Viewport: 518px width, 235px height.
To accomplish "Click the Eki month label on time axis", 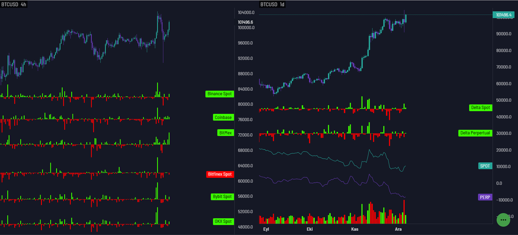I will tap(309, 229).
